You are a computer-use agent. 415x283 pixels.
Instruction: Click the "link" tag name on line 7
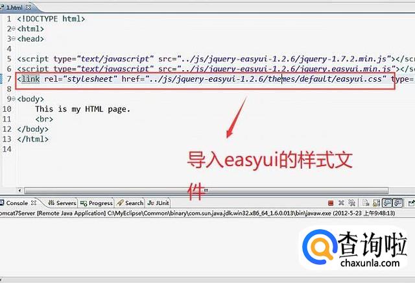tap(30, 79)
